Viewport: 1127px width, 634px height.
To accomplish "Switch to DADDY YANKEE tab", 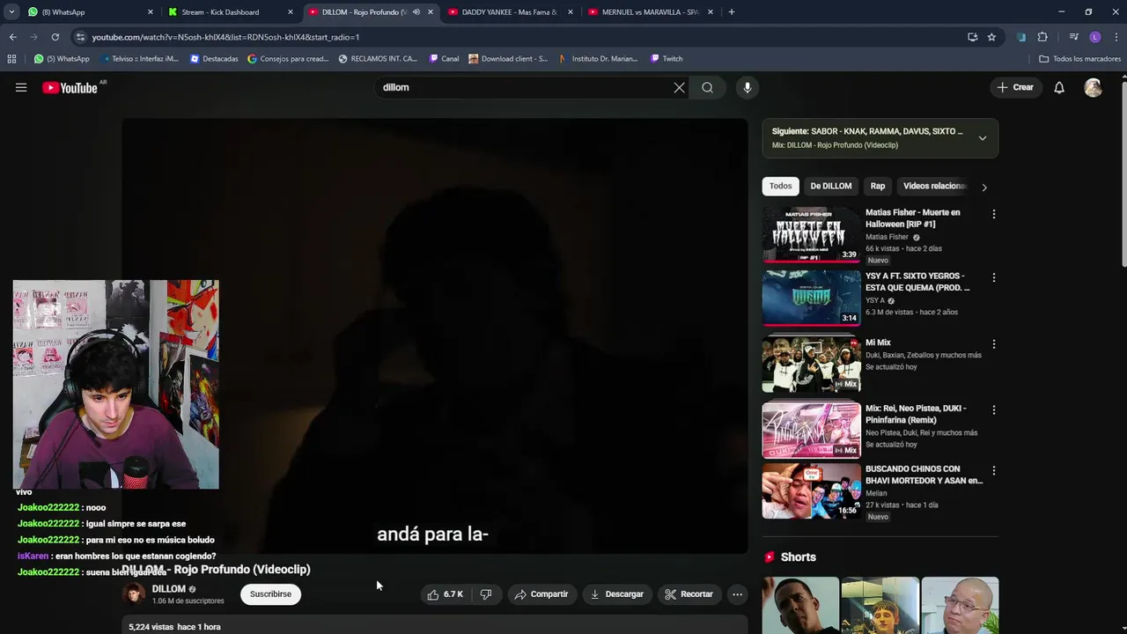I will point(511,12).
